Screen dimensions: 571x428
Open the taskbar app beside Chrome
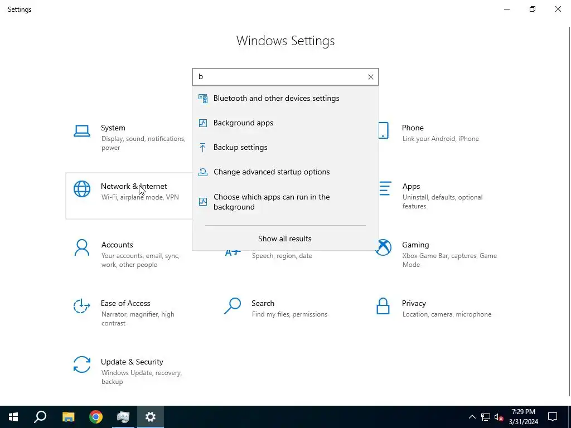tap(123, 417)
